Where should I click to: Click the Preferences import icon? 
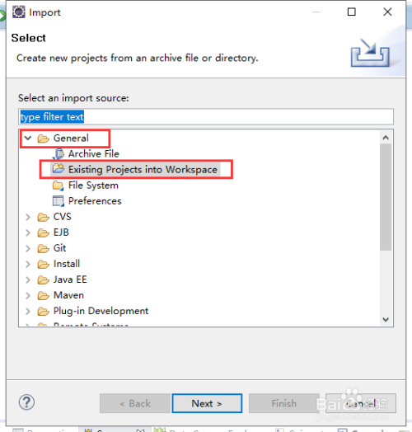coord(59,201)
